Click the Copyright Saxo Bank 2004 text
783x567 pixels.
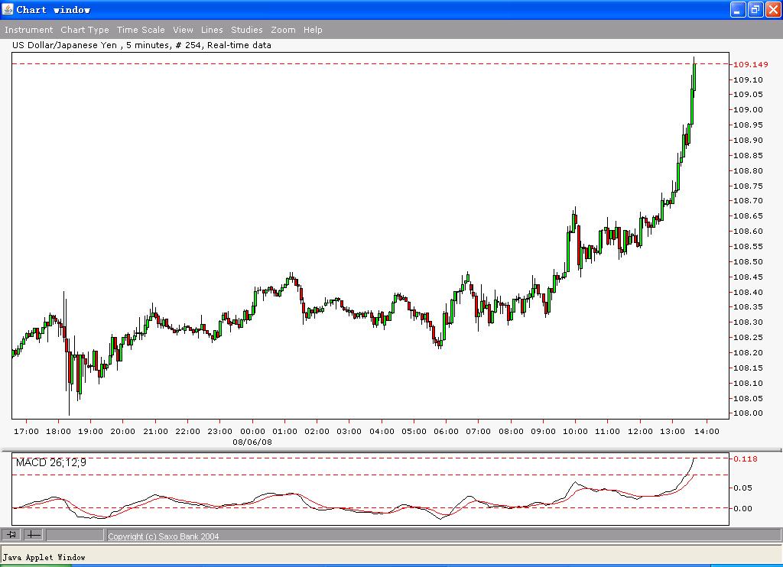(x=162, y=536)
